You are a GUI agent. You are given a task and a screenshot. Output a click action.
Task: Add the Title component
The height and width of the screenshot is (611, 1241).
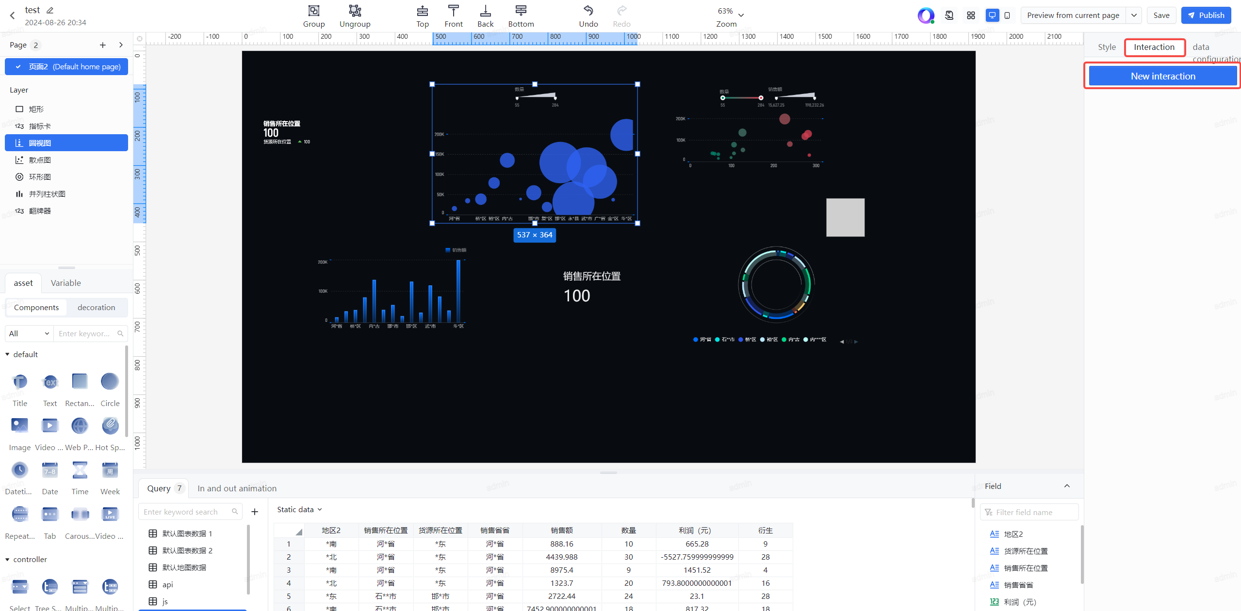(20, 389)
